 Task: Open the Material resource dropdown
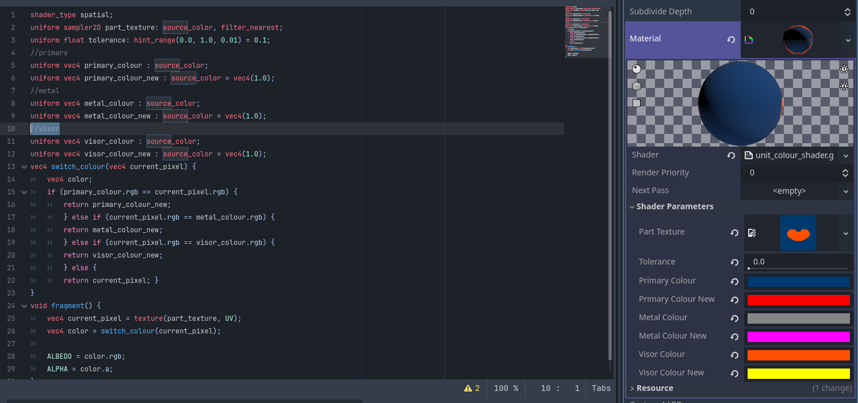tap(848, 40)
